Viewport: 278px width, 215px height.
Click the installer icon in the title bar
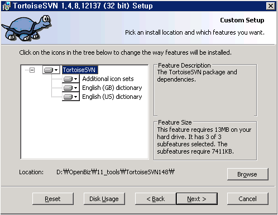[6, 6]
